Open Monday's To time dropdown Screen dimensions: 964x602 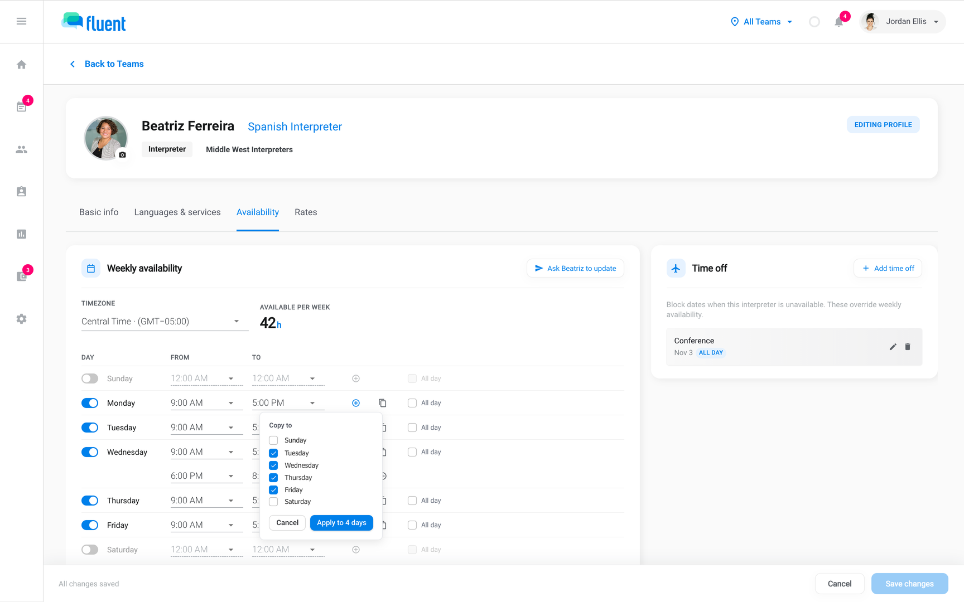288,403
